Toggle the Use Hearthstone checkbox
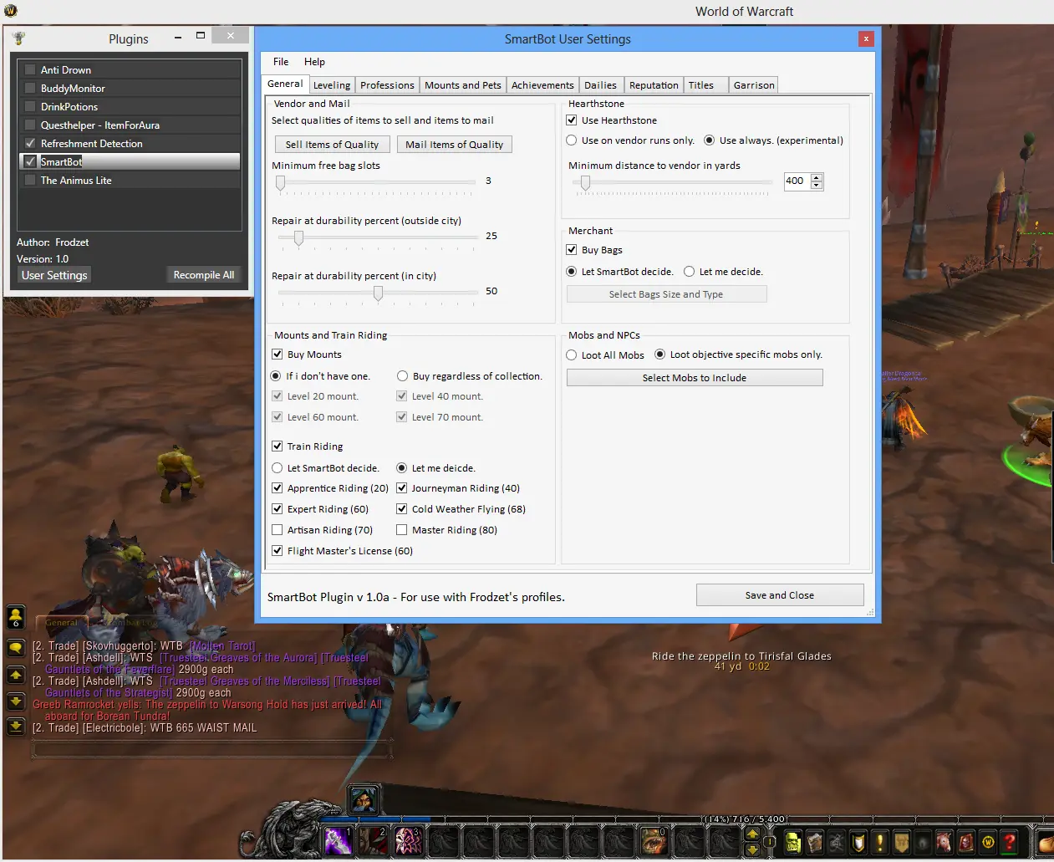 [x=572, y=120]
